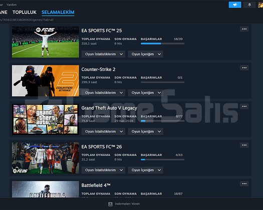Click BAŞARIMLAR label for Battlefield 4

coord(151,194)
